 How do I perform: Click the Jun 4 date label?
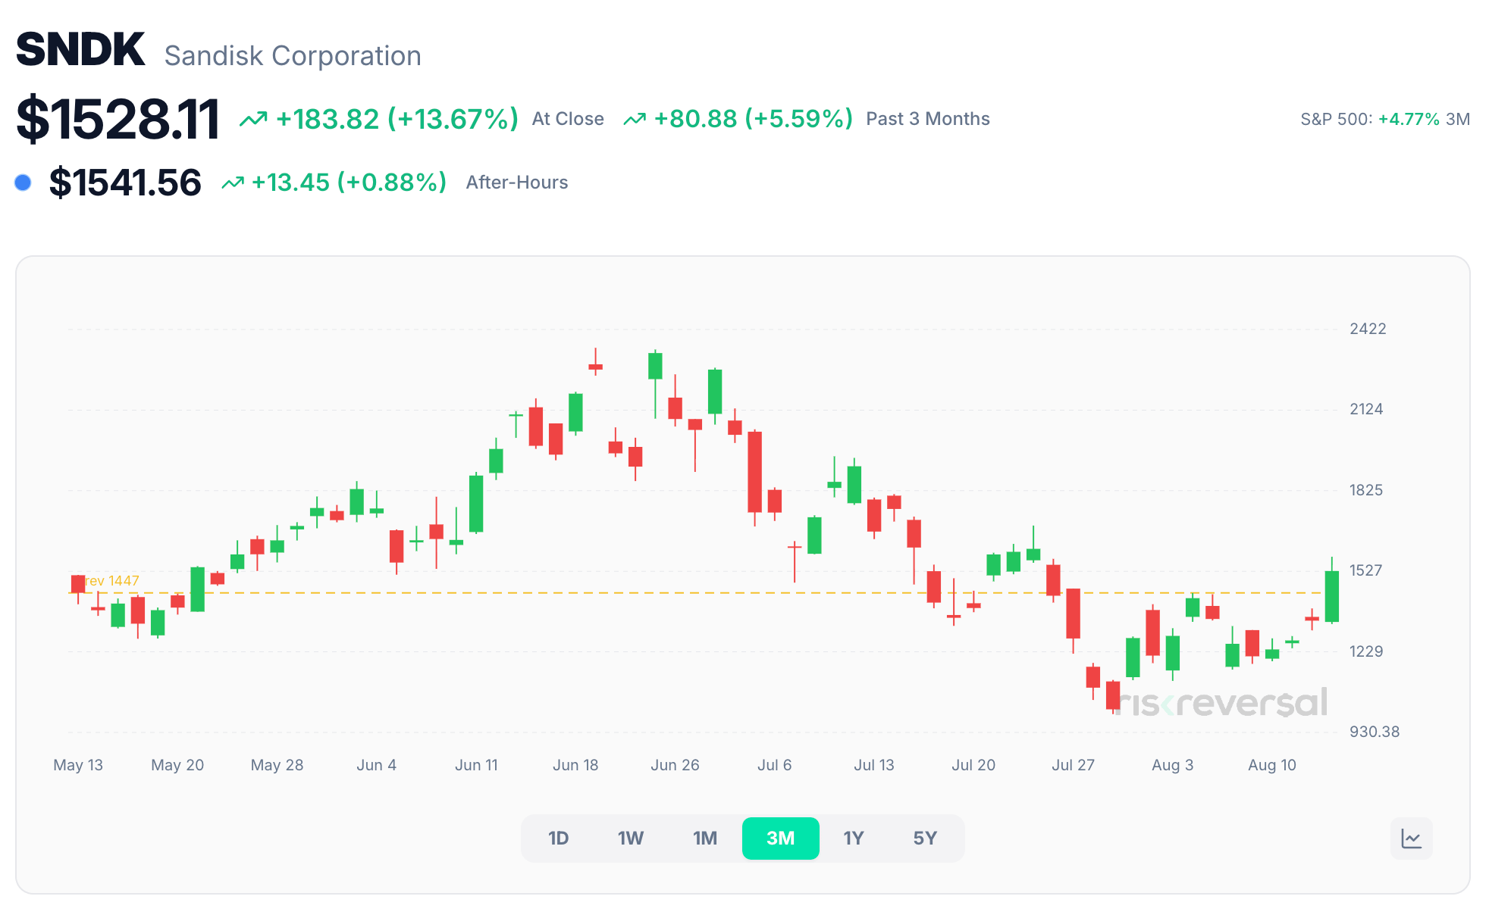click(377, 765)
